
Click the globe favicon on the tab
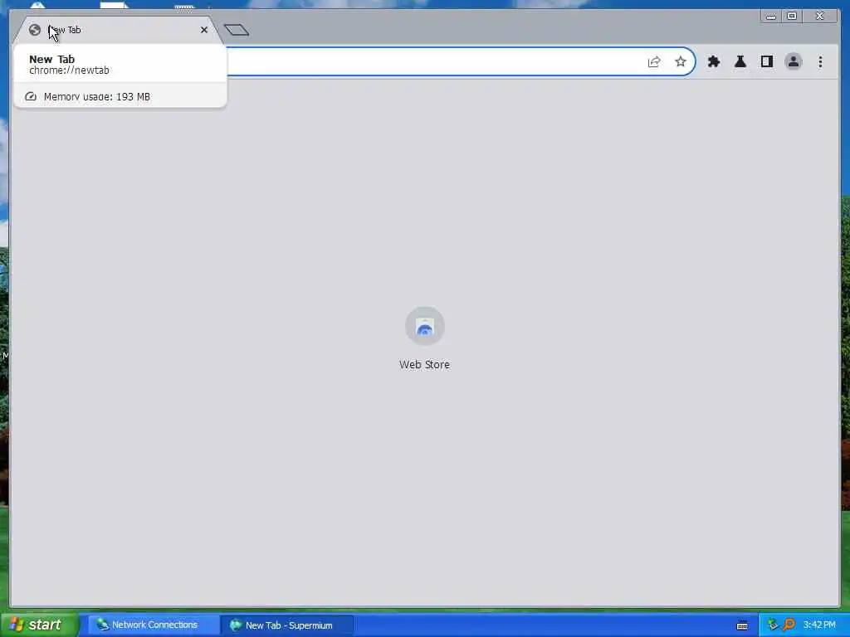35,30
